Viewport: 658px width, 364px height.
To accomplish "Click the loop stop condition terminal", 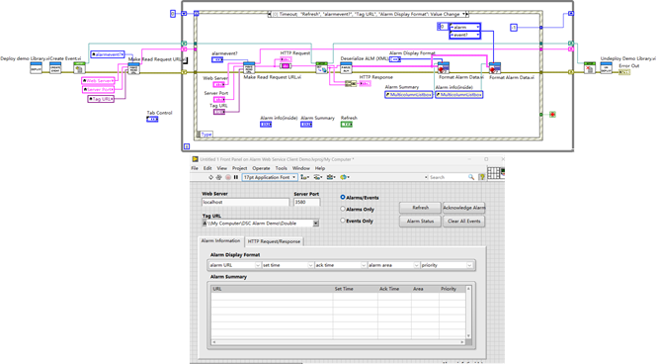I will click(552, 115).
